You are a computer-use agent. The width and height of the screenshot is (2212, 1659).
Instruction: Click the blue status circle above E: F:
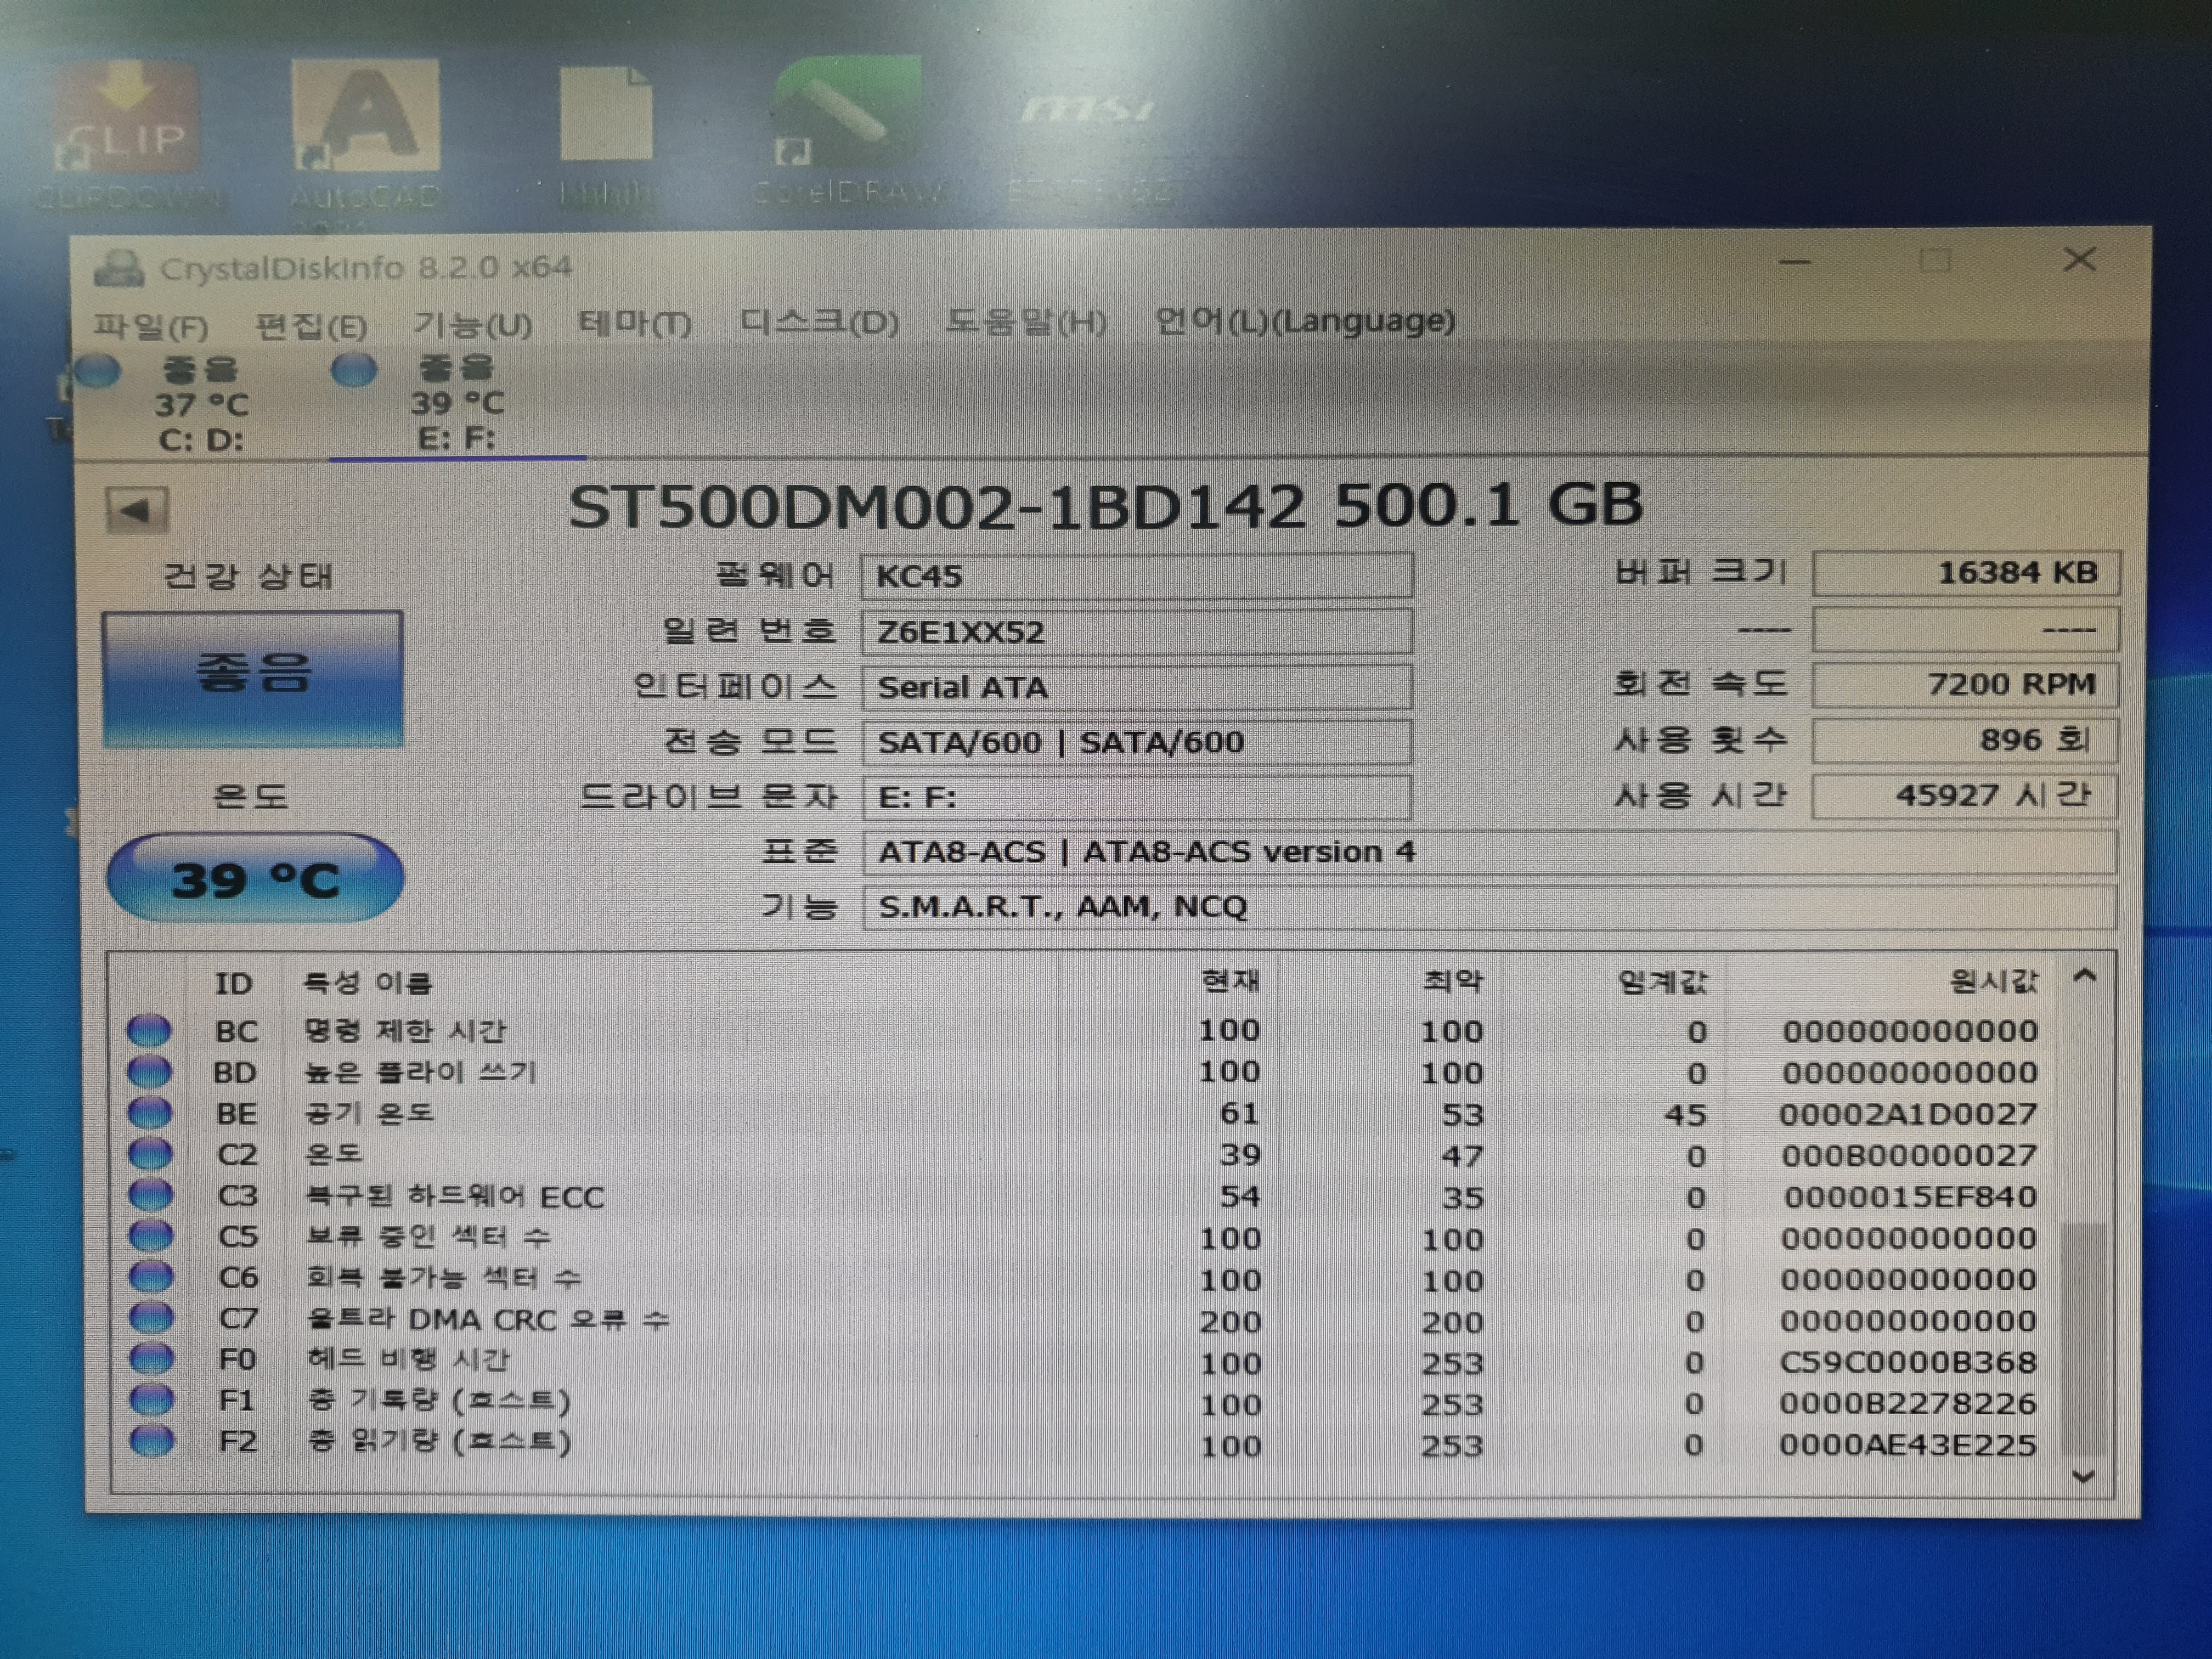coord(354,369)
